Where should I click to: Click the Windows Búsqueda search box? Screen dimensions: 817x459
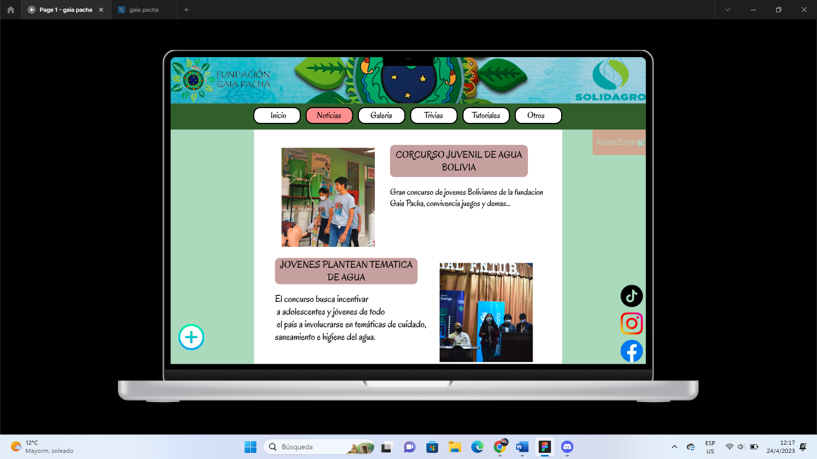click(311, 447)
